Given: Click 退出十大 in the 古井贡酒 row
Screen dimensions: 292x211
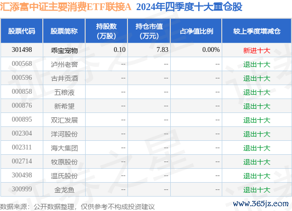Looking at the screenshot, I should click(256, 78).
